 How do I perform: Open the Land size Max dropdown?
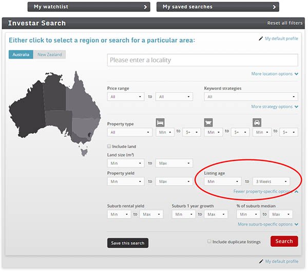[x=174, y=163]
